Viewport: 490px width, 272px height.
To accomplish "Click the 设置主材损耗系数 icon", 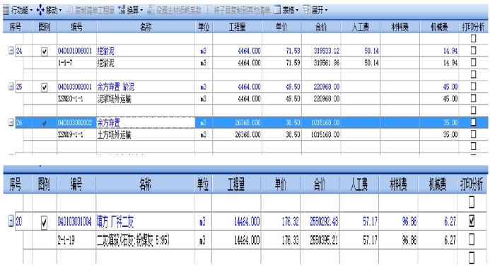I will coord(151,10).
